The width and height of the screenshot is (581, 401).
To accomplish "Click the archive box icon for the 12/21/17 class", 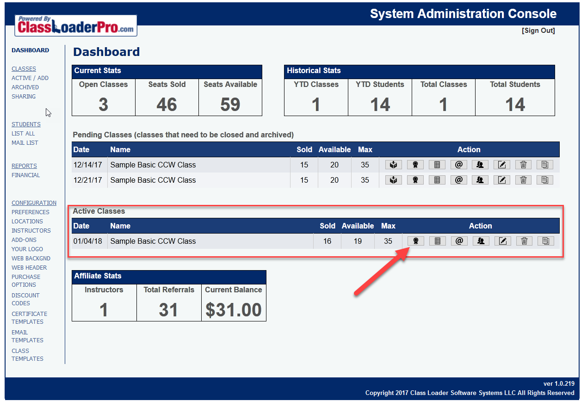I will 393,180.
